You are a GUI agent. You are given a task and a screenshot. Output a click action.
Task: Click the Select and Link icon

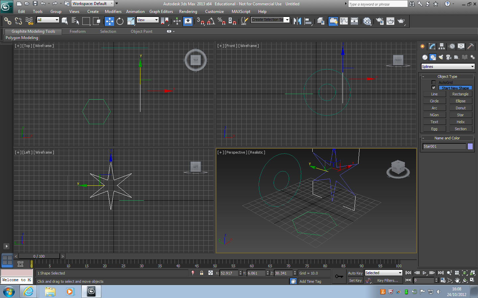(x=7, y=21)
